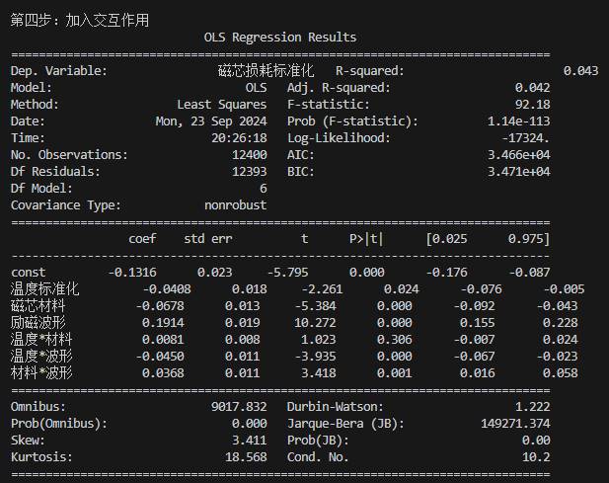Click the 'OLS Regression Results' title

pyautogui.click(x=280, y=38)
